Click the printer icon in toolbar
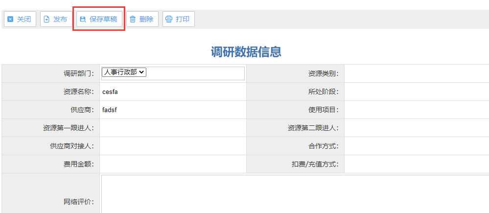 tap(169, 20)
